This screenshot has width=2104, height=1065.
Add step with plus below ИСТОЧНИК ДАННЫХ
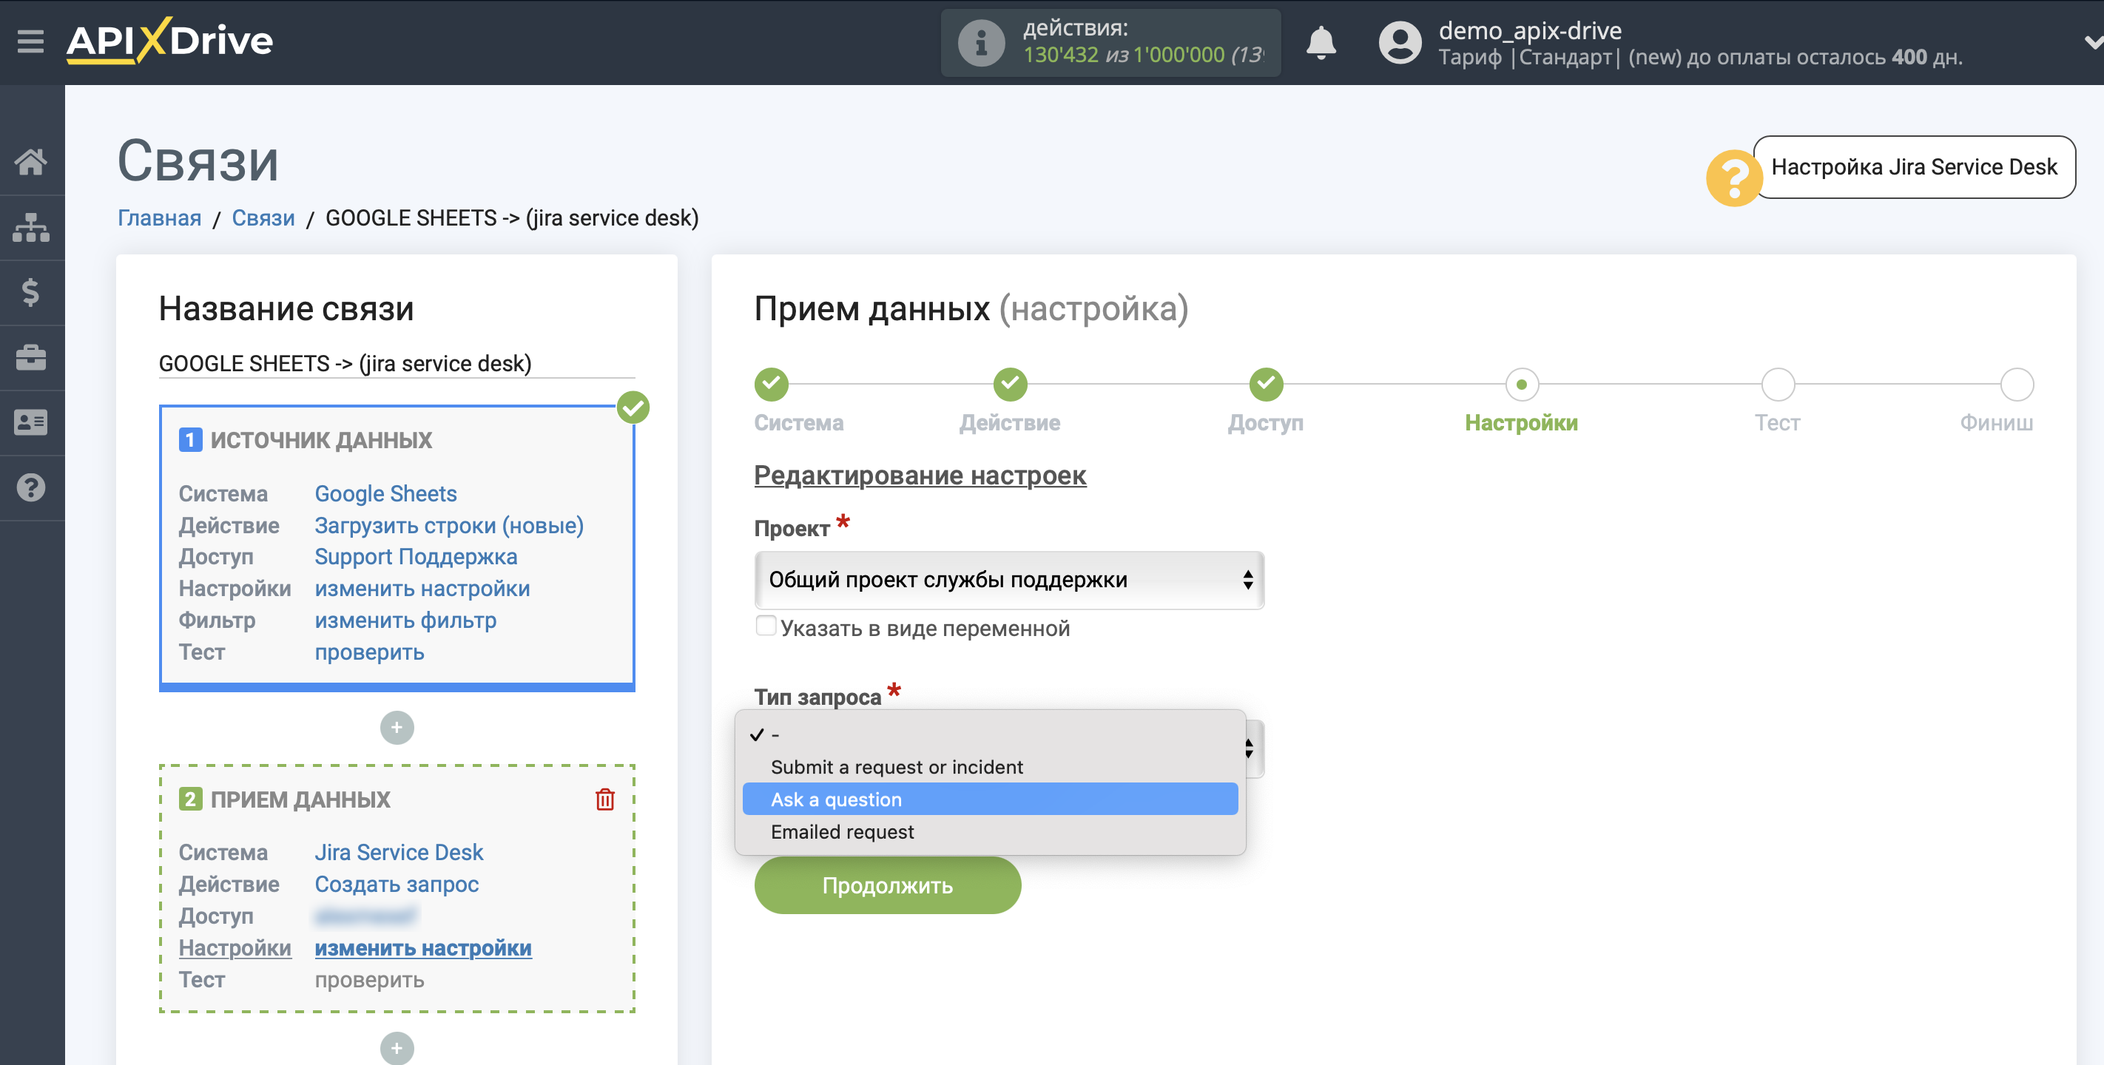pos(397,728)
